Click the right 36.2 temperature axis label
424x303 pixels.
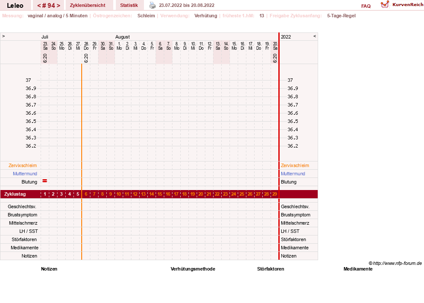pyautogui.click(x=293, y=146)
